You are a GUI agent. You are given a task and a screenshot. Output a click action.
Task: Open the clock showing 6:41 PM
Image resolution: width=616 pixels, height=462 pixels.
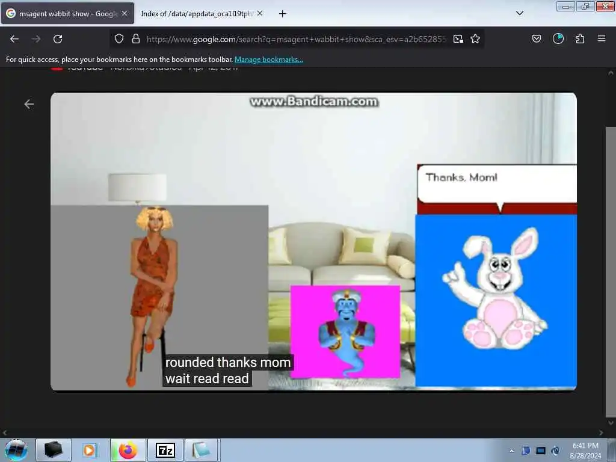click(585, 451)
